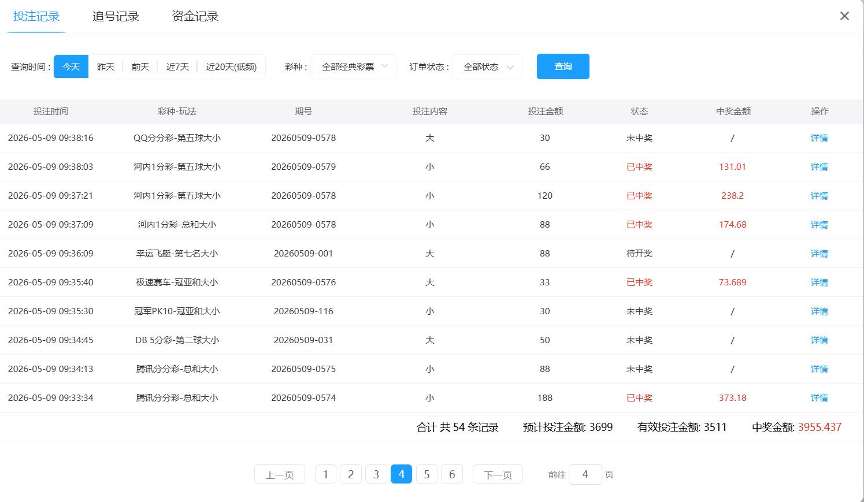Expand the 全部状态 order status dropdown
Viewport: 864px width, 502px height.
(487, 66)
